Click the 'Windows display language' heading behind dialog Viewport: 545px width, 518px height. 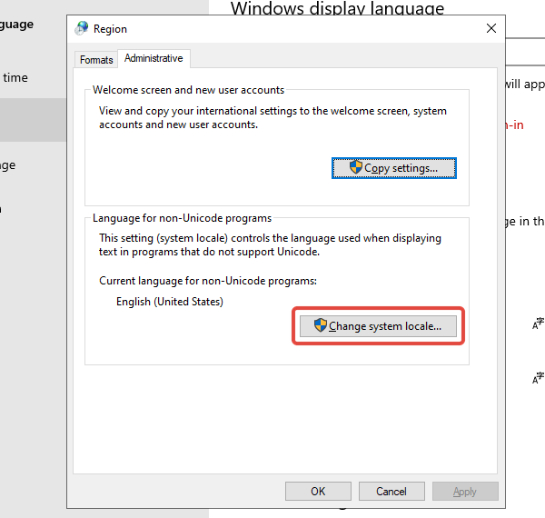click(337, 7)
